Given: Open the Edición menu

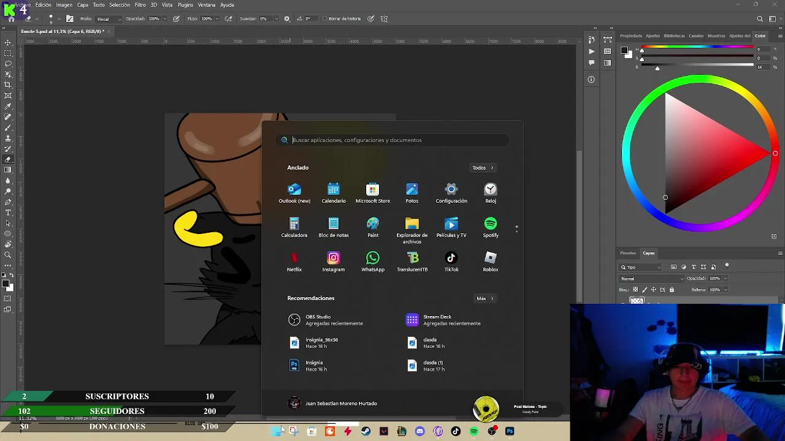Looking at the screenshot, I should (44, 5).
